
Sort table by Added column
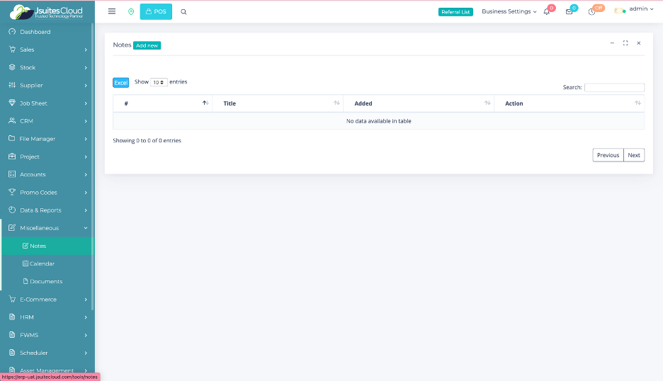tap(418, 103)
